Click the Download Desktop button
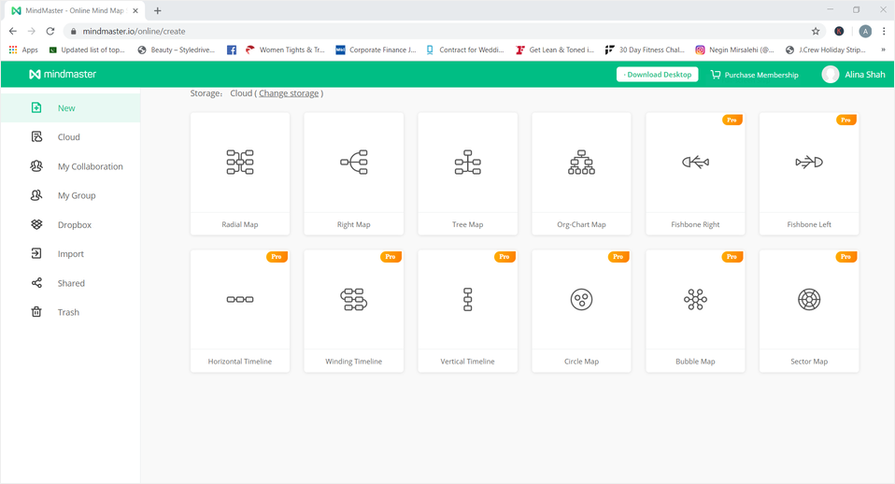This screenshot has width=895, height=484. click(657, 75)
